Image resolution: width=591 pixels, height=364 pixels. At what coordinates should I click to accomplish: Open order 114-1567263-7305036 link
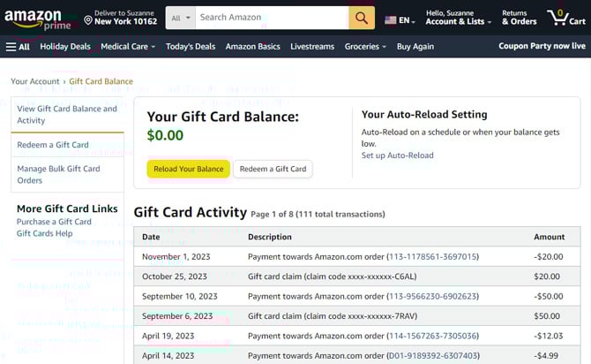point(433,336)
